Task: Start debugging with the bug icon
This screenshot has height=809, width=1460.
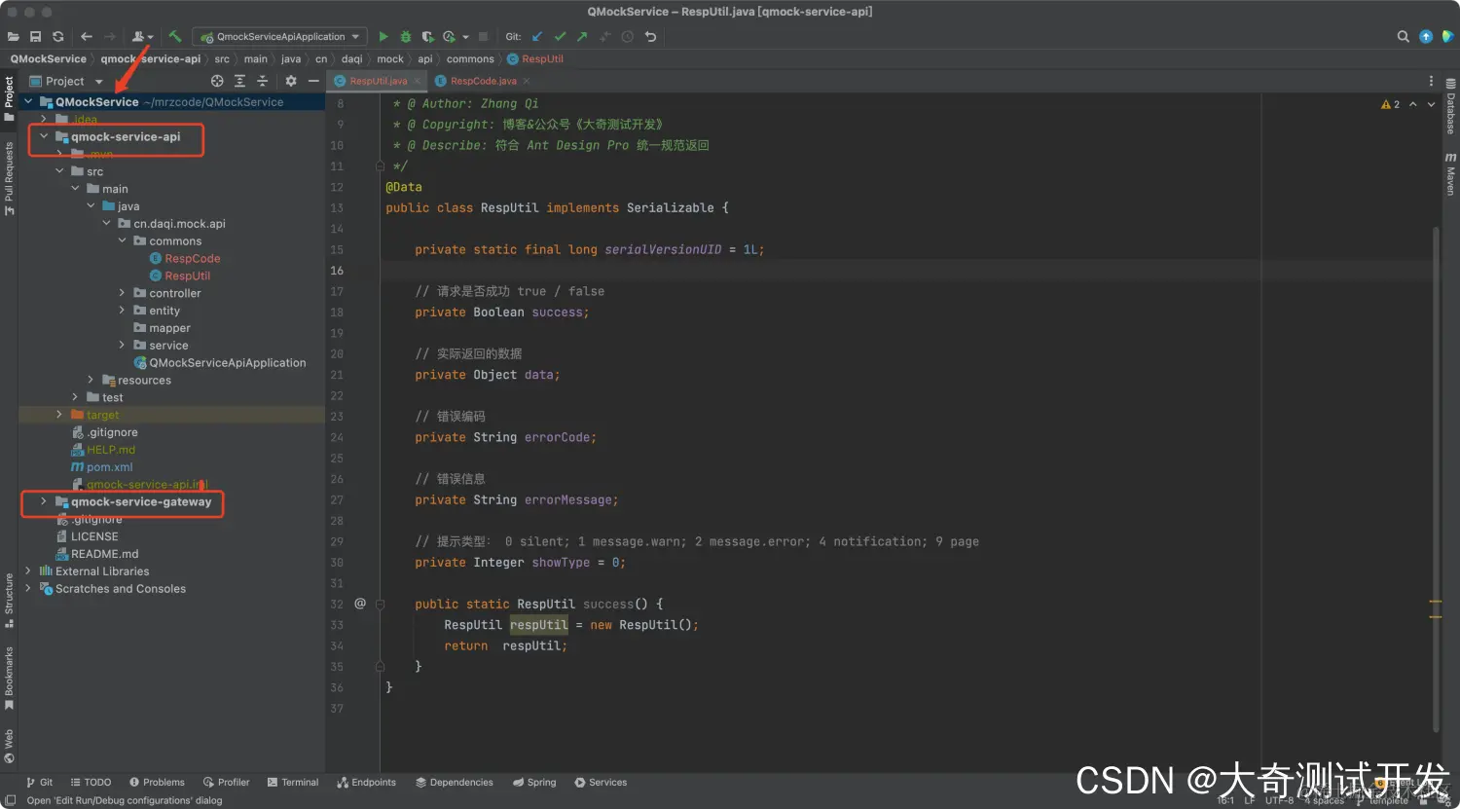Action: [x=406, y=37]
